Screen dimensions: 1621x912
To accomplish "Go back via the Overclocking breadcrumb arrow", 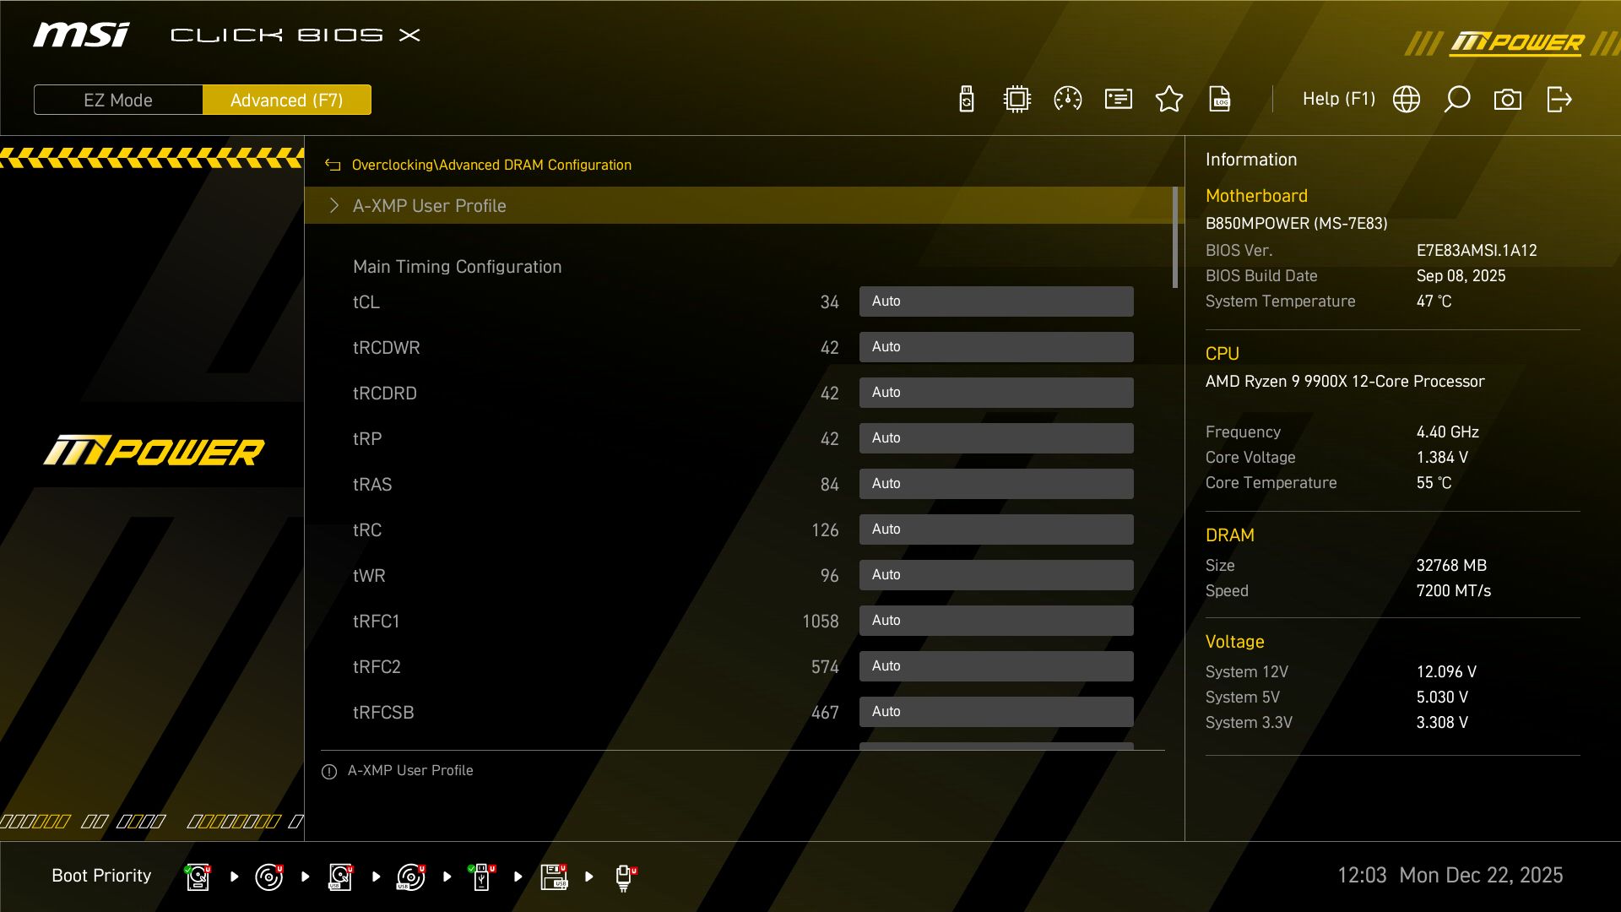I will (333, 165).
